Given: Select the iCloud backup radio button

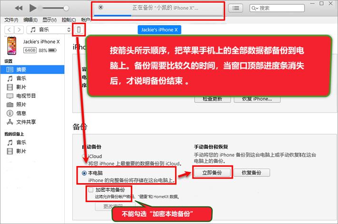Looking at the screenshot, I should click(x=84, y=156).
